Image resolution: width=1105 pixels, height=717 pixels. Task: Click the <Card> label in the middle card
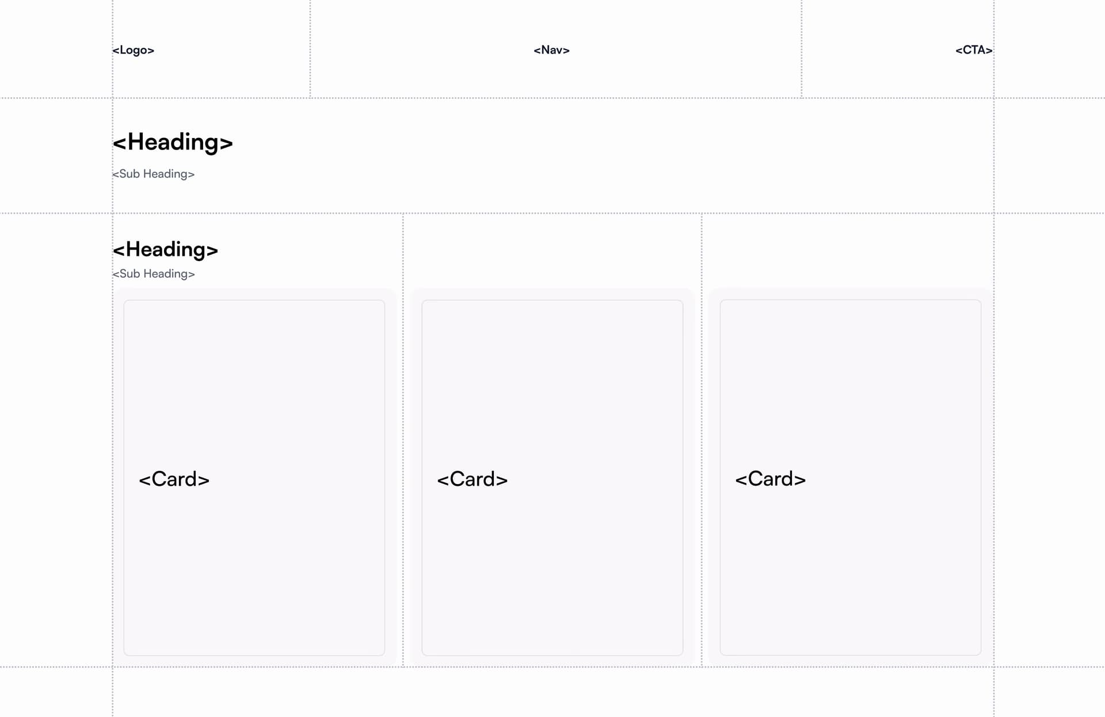472,479
